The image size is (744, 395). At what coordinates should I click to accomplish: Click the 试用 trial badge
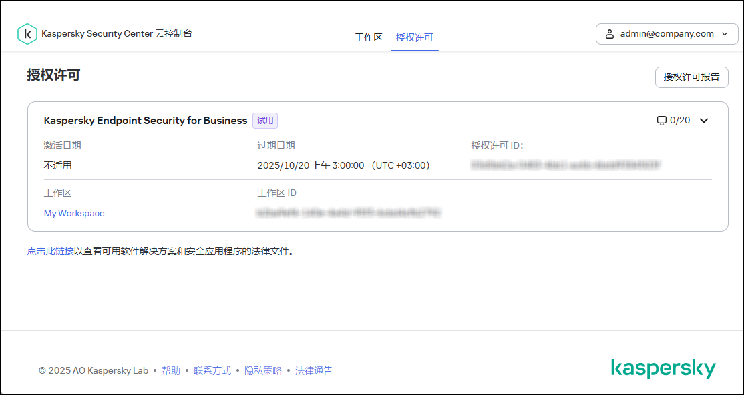point(264,120)
